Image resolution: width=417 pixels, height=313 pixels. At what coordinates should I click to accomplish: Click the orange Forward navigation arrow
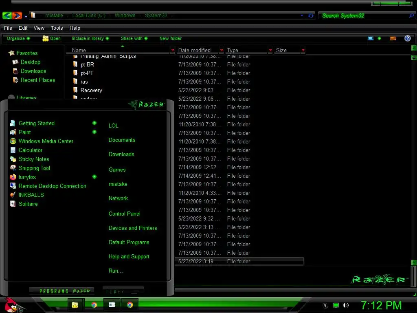[17, 15]
